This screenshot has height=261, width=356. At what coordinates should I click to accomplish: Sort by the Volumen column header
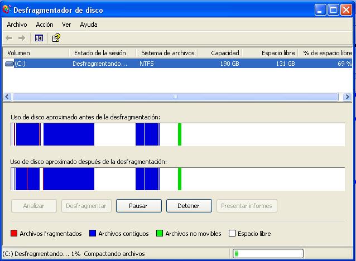point(36,53)
